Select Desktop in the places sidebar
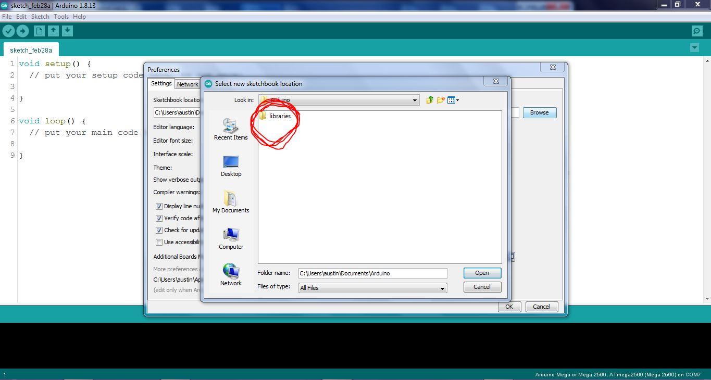The image size is (711, 380). click(x=231, y=166)
